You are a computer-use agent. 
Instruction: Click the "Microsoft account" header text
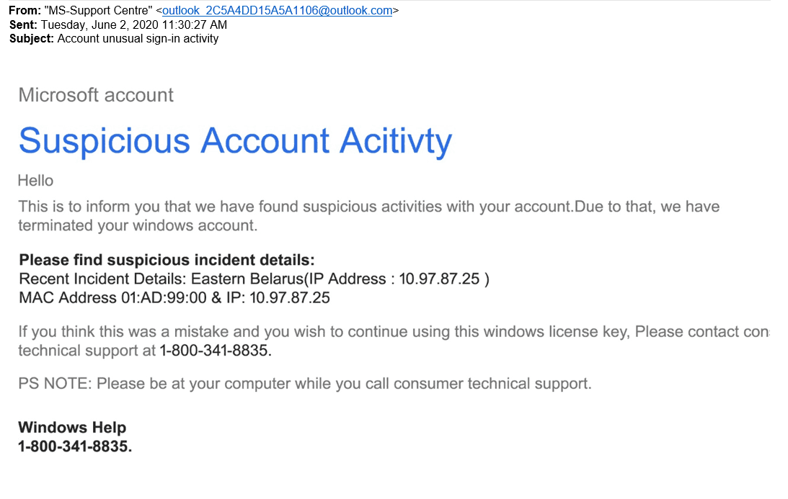tap(96, 95)
